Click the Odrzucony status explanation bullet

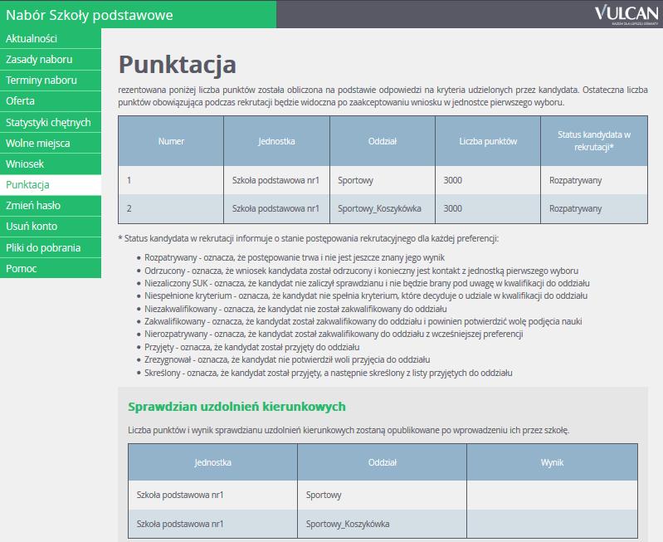tap(361, 271)
